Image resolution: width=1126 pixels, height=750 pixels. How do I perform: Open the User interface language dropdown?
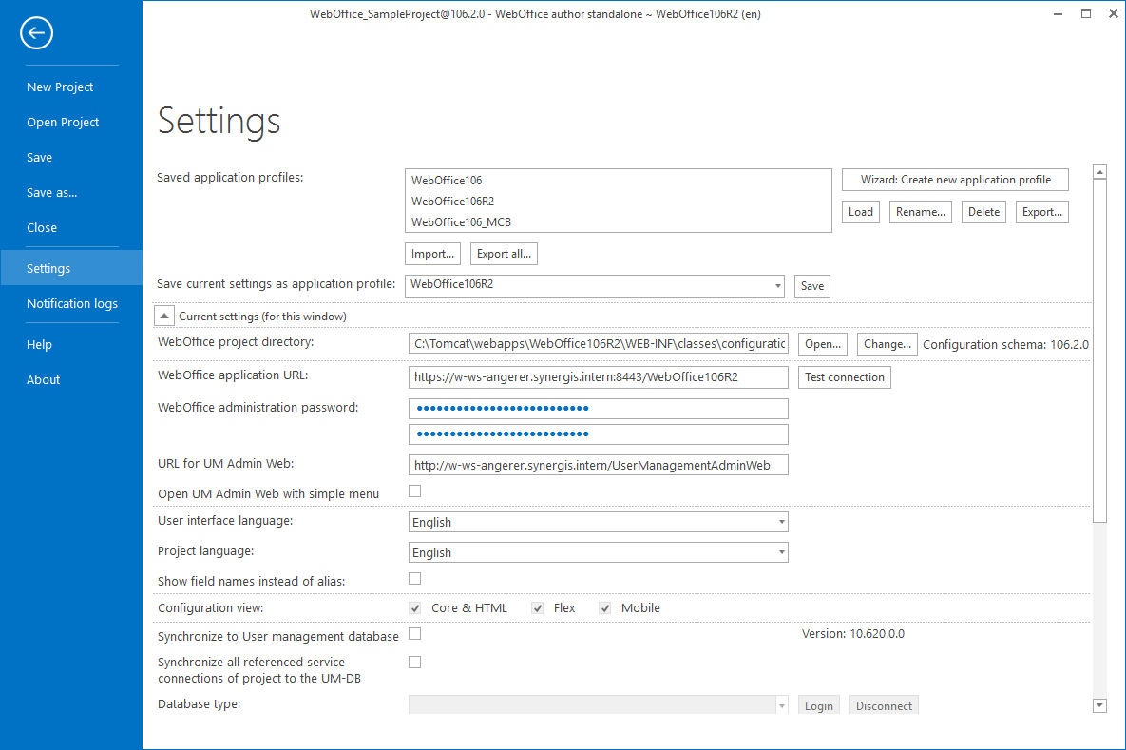pos(779,521)
